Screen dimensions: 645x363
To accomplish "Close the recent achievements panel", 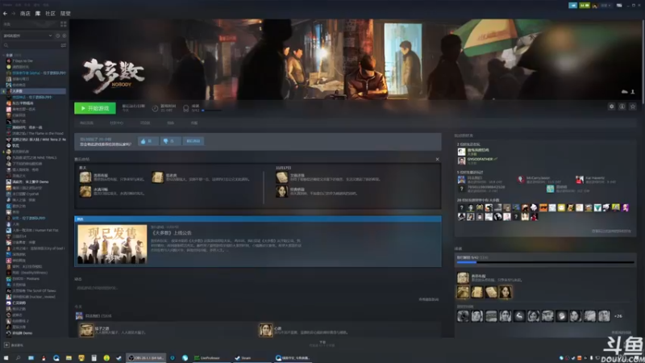I will click(437, 159).
